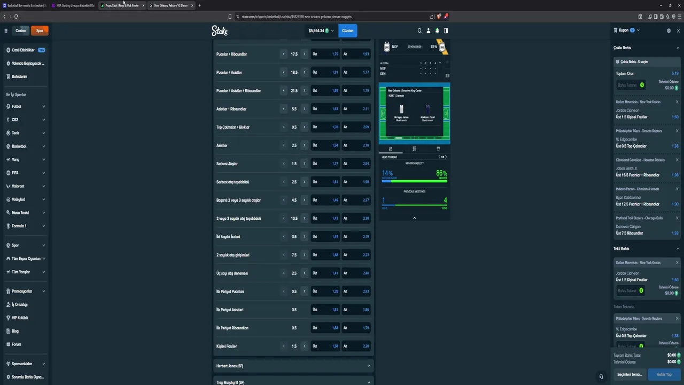
Task: Collapse the Tekli Bahis section
Action: [x=678, y=249]
